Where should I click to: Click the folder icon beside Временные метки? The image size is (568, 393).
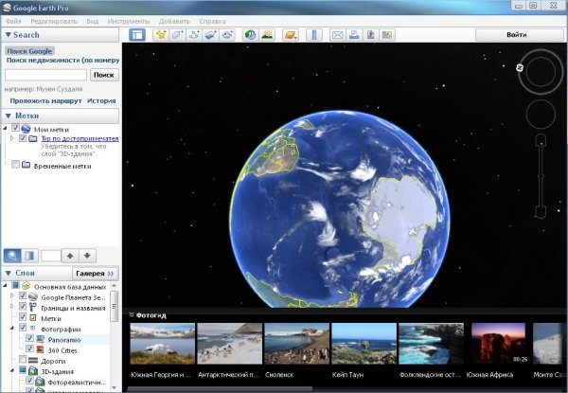coord(26,166)
